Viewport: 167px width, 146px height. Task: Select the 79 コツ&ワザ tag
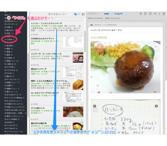pyautogui.click(x=11, y=125)
